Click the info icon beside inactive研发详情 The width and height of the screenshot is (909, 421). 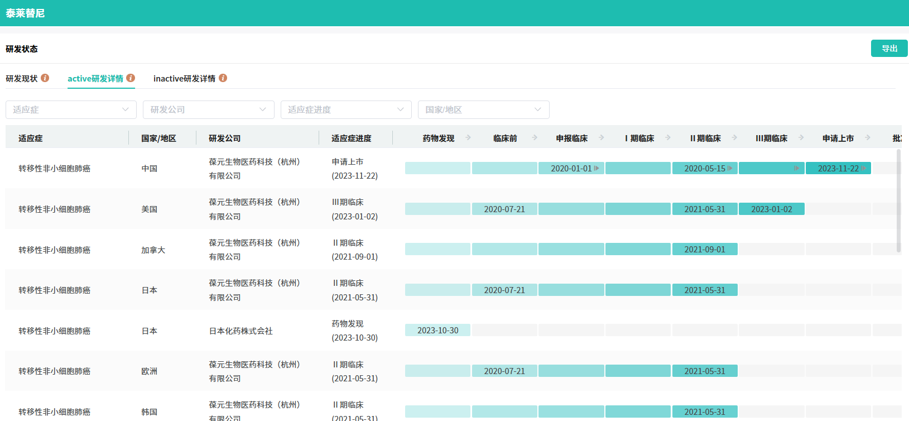tap(223, 78)
